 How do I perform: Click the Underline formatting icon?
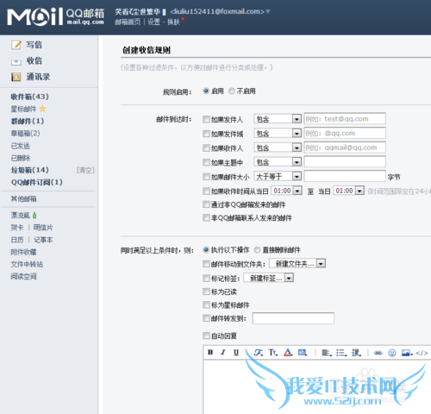pos(236,352)
